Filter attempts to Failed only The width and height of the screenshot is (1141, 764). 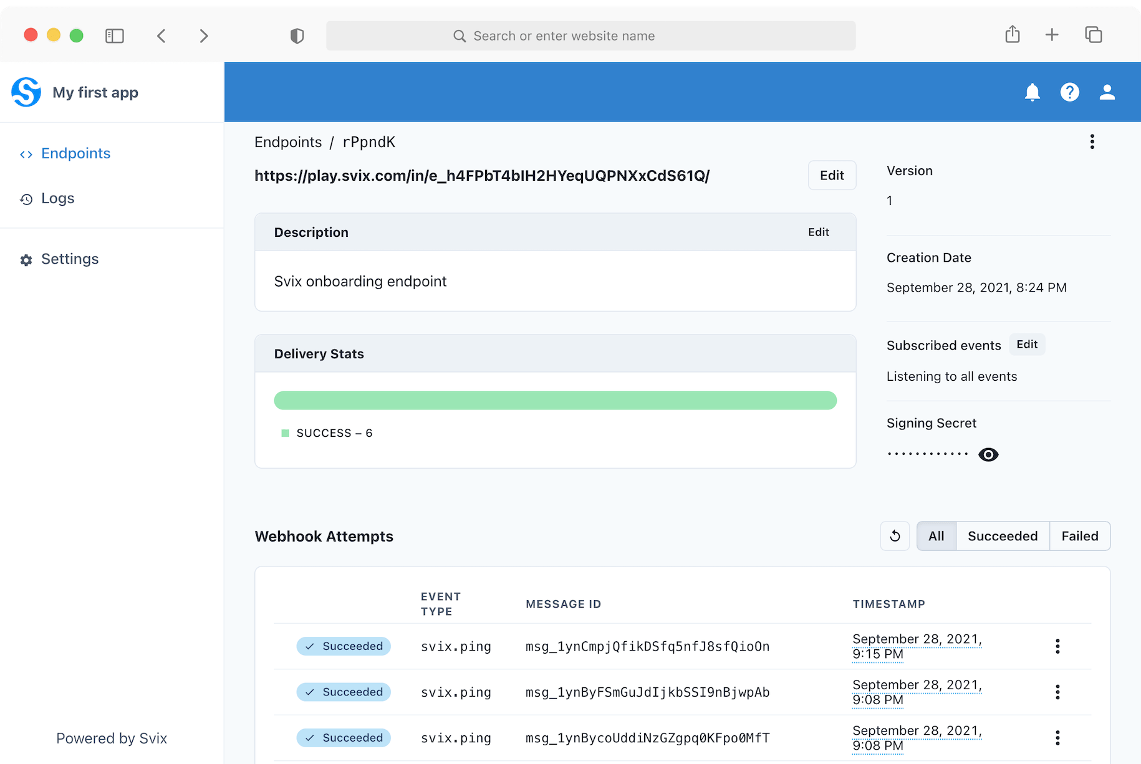[1080, 536]
